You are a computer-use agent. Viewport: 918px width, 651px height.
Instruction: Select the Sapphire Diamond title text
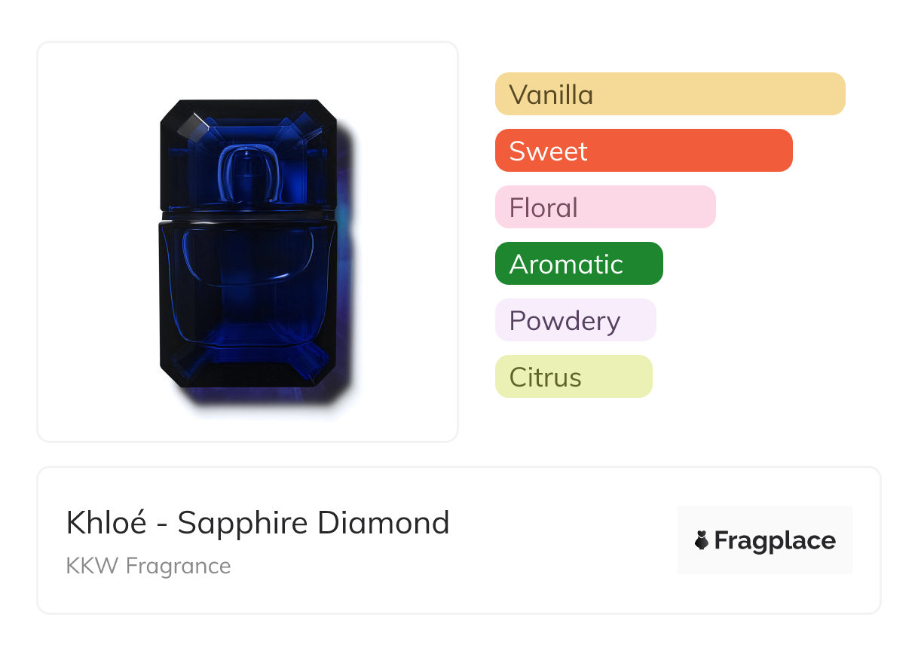pos(314,523)
